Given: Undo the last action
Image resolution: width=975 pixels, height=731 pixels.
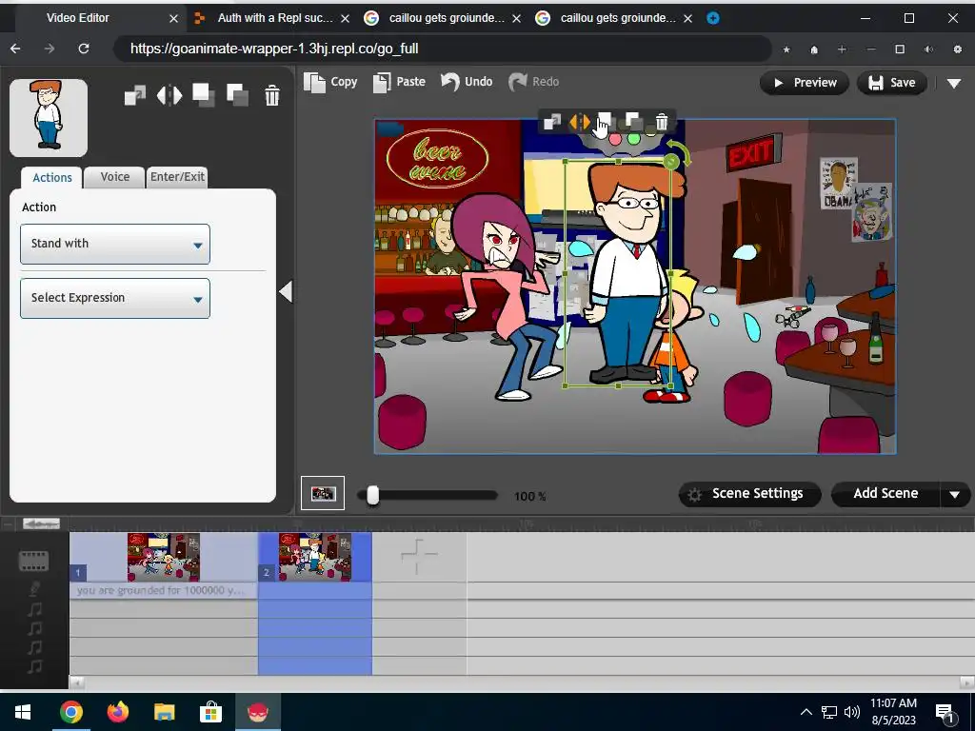Looking at the screenshot, I should tap(467, 82).
